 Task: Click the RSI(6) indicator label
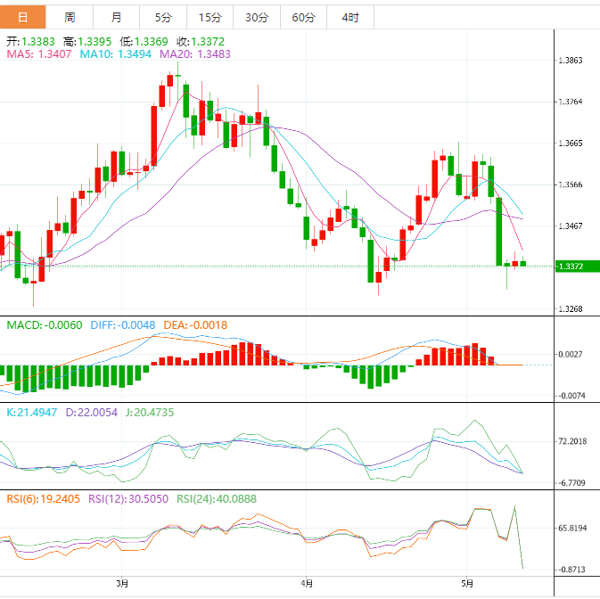pos(41,498)
